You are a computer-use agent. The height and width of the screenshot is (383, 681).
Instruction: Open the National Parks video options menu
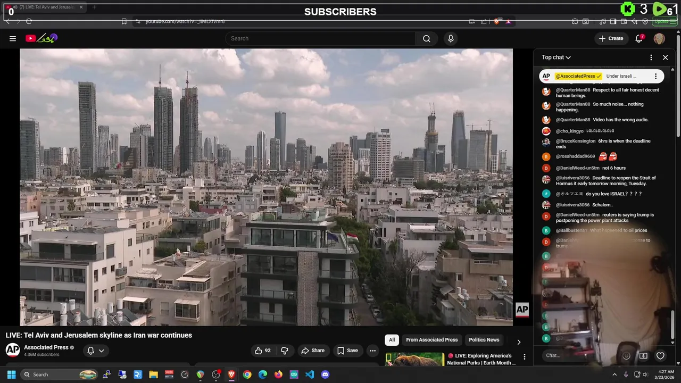pyautogui.click(x=524, y=357)
